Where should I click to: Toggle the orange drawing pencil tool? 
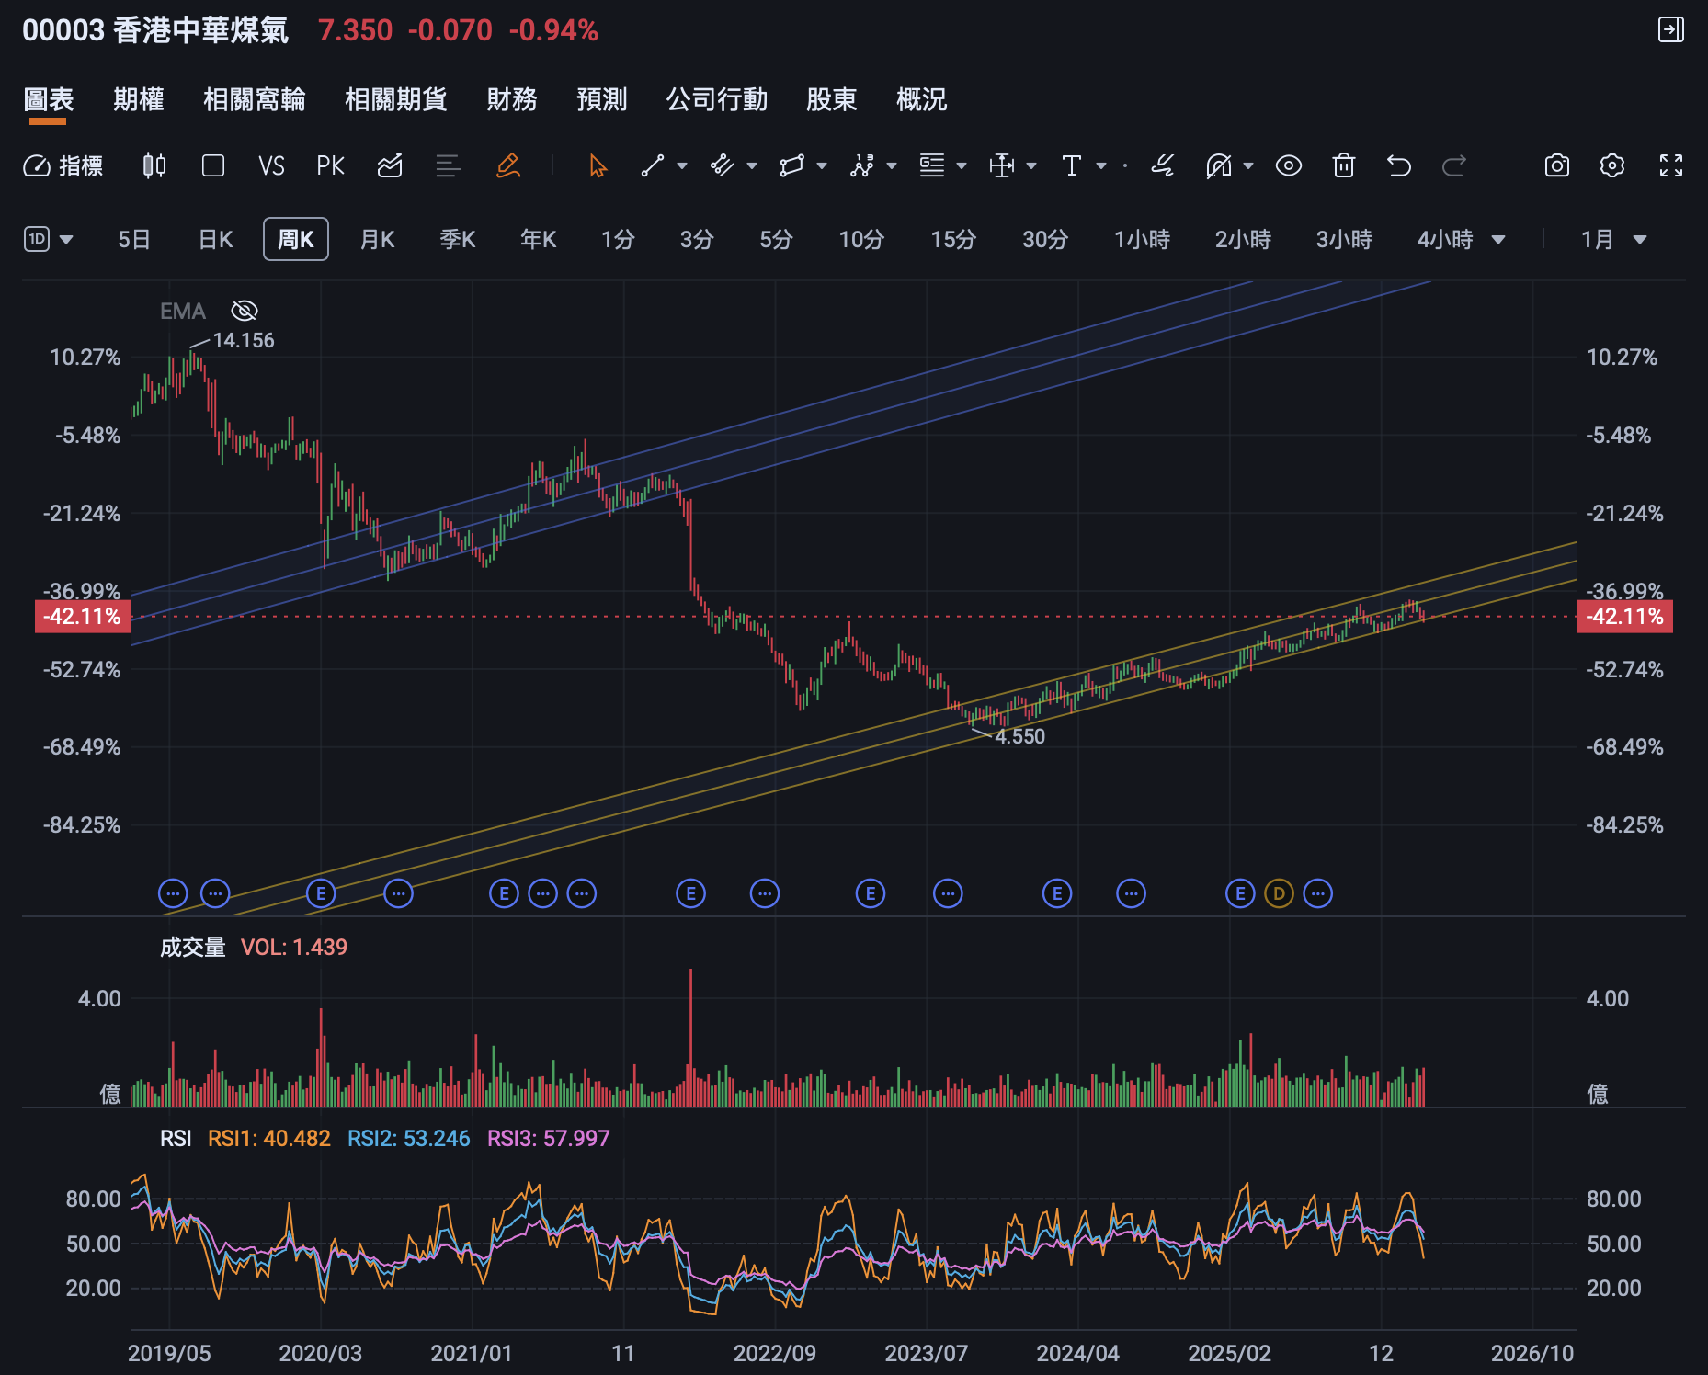(508, 165)
